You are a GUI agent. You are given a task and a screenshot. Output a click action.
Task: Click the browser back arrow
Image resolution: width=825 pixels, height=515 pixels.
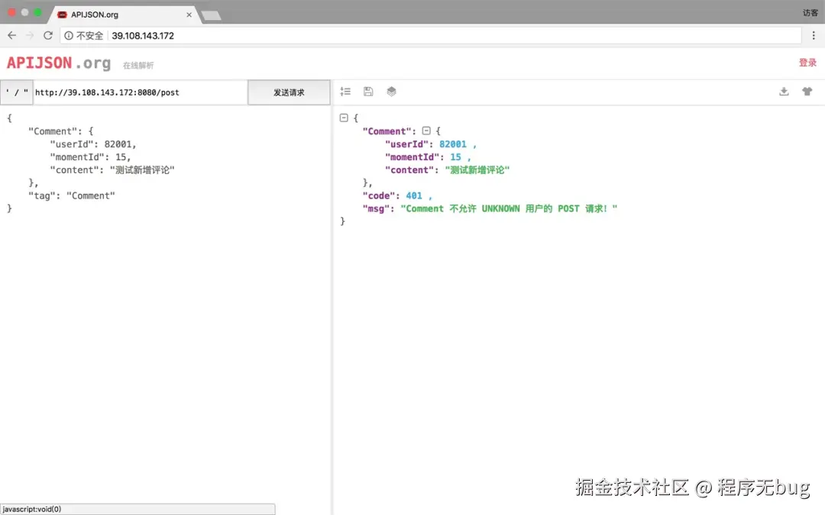tap(11, 35)
